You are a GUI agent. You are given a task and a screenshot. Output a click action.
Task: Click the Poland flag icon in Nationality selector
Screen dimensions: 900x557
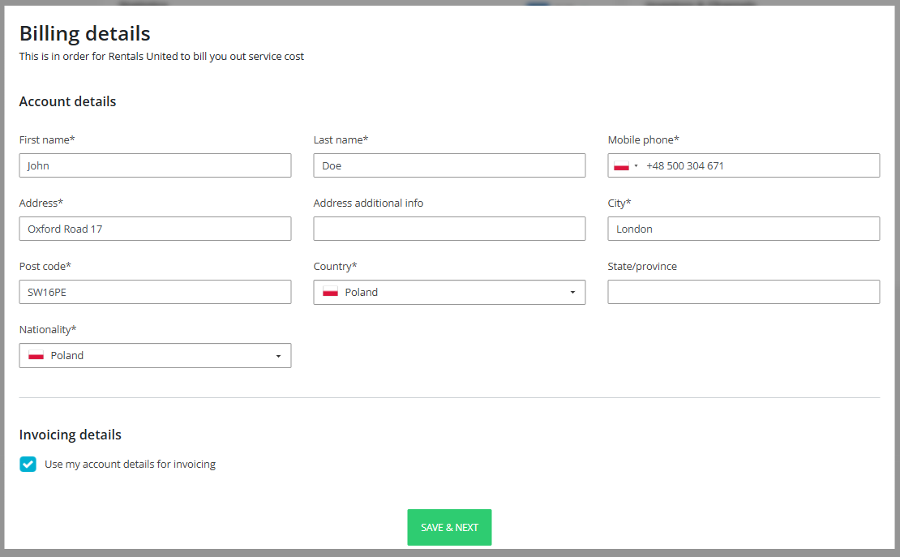pos(36,355)
